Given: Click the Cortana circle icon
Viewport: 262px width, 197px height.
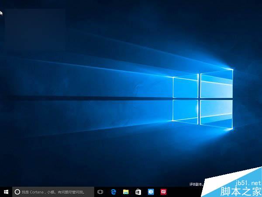Looking at the screenshot, I should [17, 192].
